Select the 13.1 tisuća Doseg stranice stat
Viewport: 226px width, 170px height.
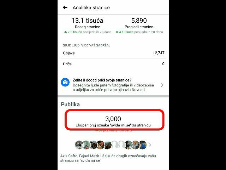click(x=88, y=25)
